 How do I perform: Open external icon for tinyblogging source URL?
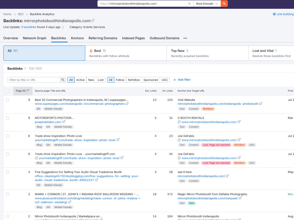[96, 180]
